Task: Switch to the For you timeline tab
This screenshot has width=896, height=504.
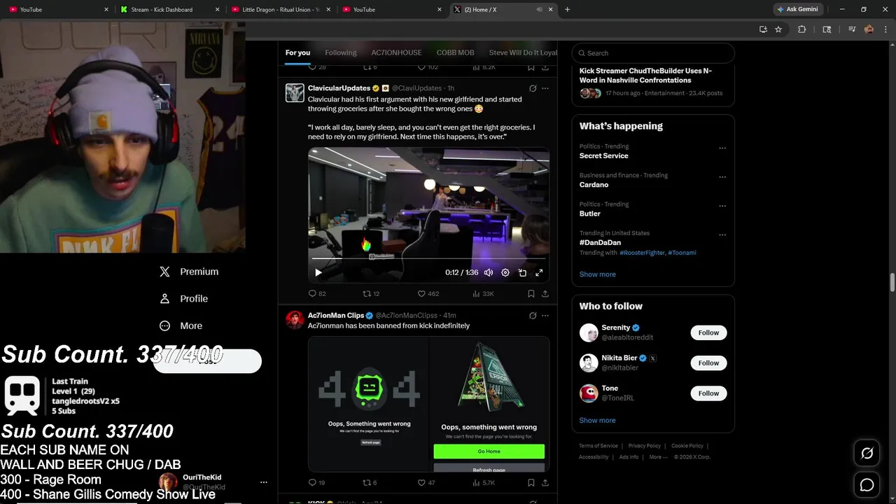Action: point(297,52)
